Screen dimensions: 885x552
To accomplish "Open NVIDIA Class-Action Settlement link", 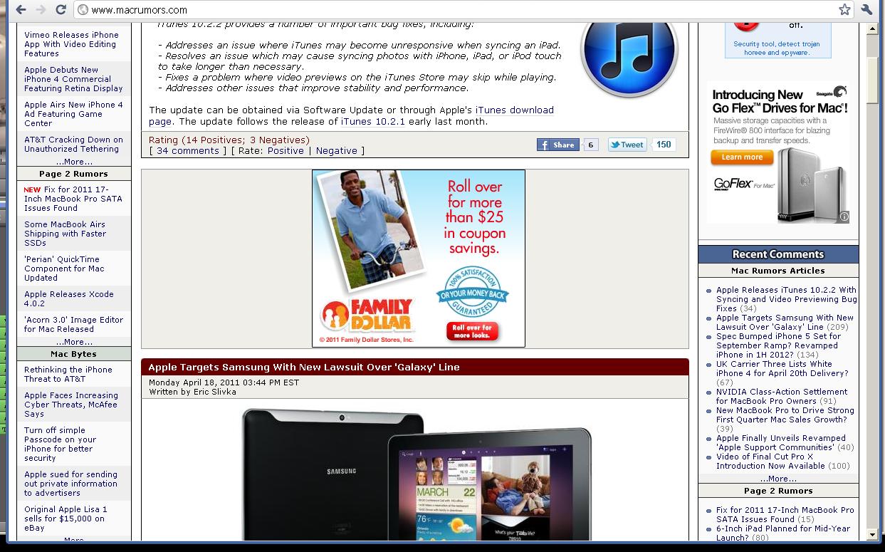I will (782, 396).
